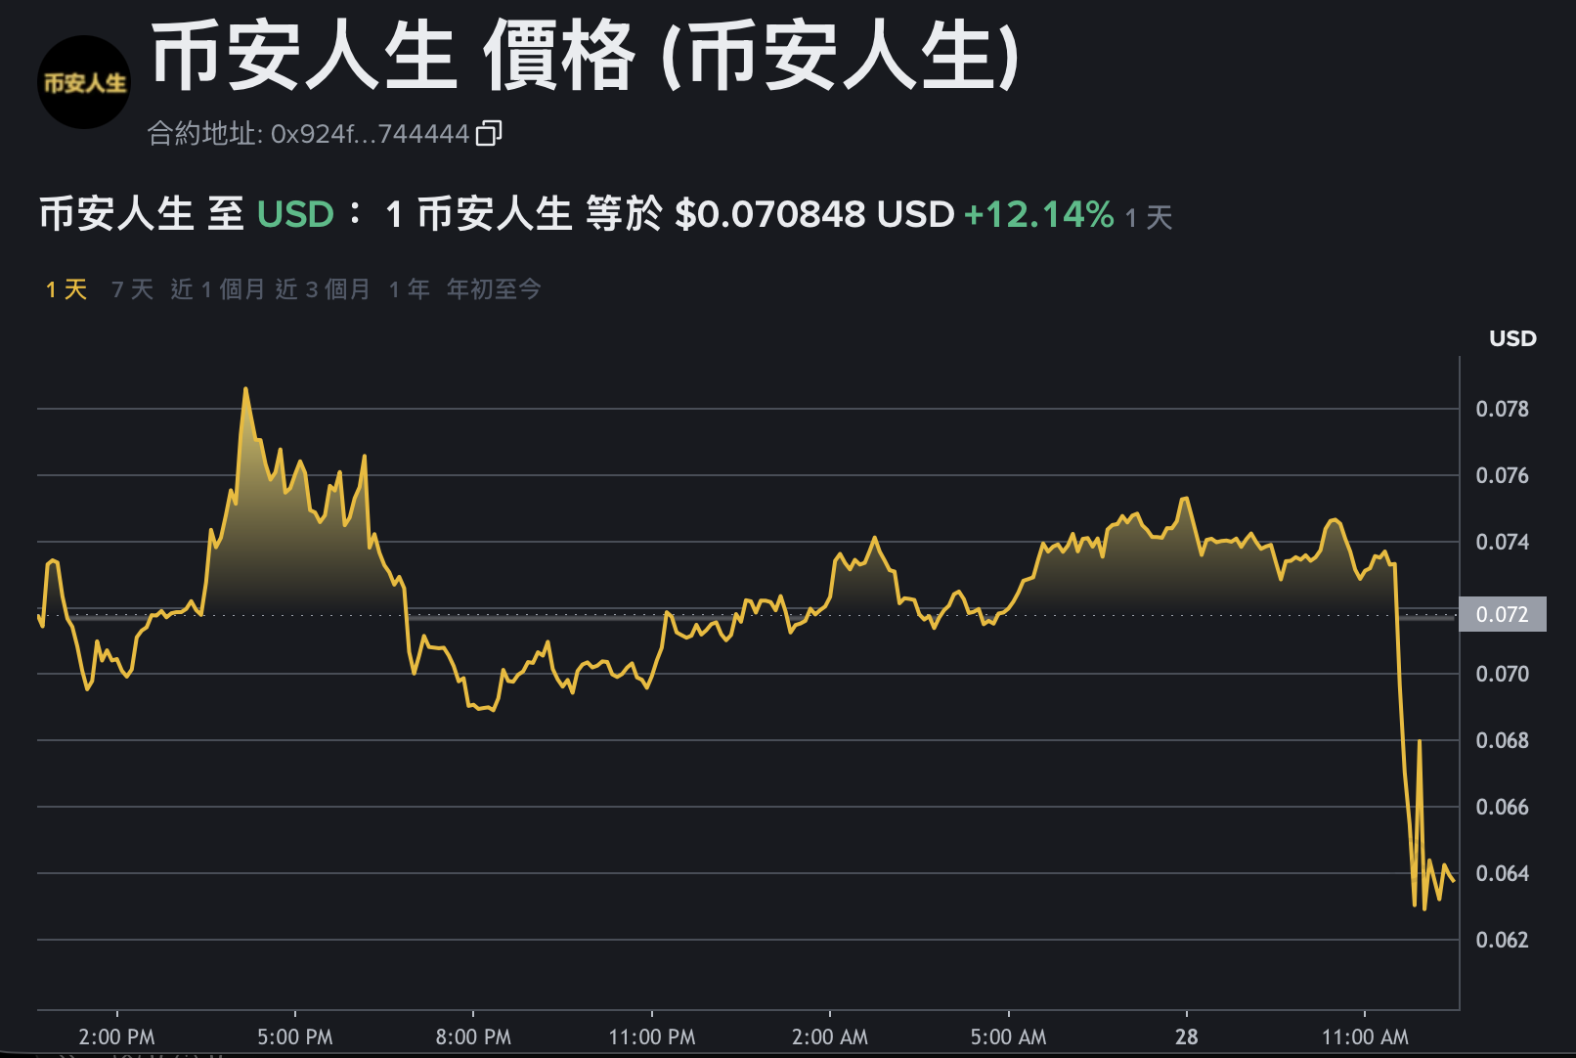Click the 币安人生 價格 page heading
The height and width of the screenshot is (1058, 1576).
pos(585,57)
